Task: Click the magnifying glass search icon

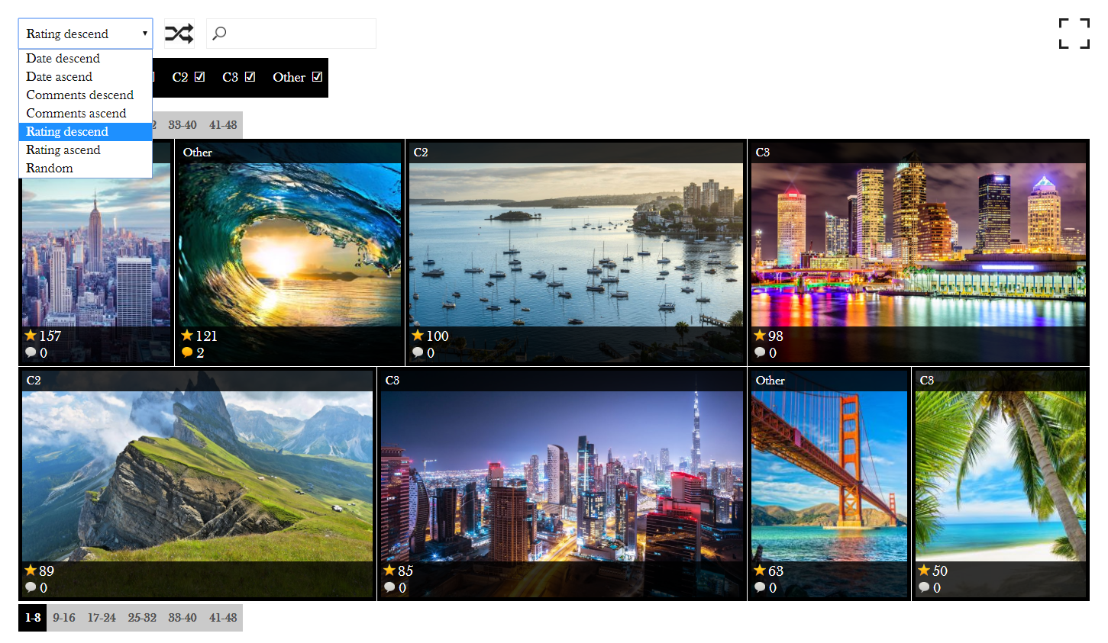Action: coord(219,34)
